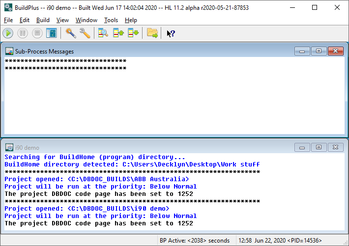Maximize the Sub-Process Messages window

point(319,51)
